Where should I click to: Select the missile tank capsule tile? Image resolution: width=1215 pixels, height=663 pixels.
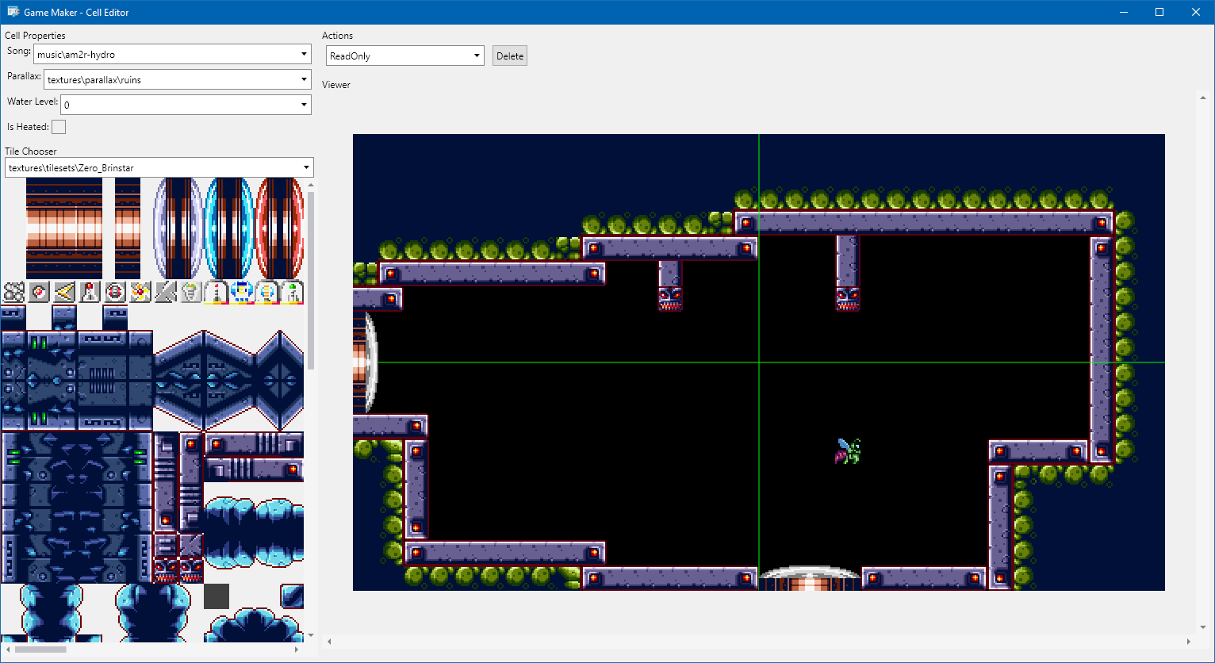pos(217,292)
